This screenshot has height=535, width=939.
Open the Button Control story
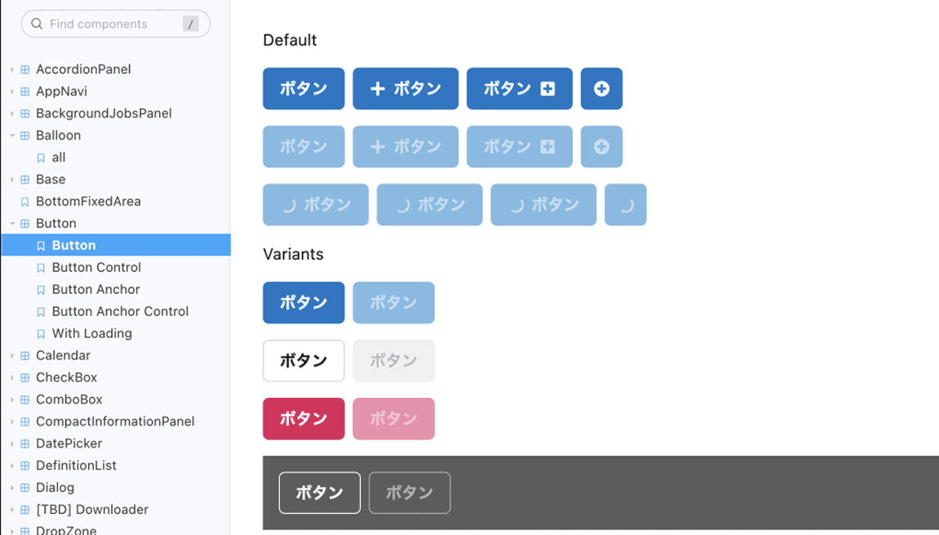[x=96, y=267]
